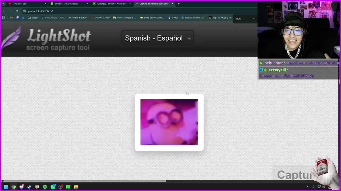Click the address bar URL prnt.sc/L3mZ3HJ9V1yB
This screenshot has height=191, width=341.
pos(40,11)
